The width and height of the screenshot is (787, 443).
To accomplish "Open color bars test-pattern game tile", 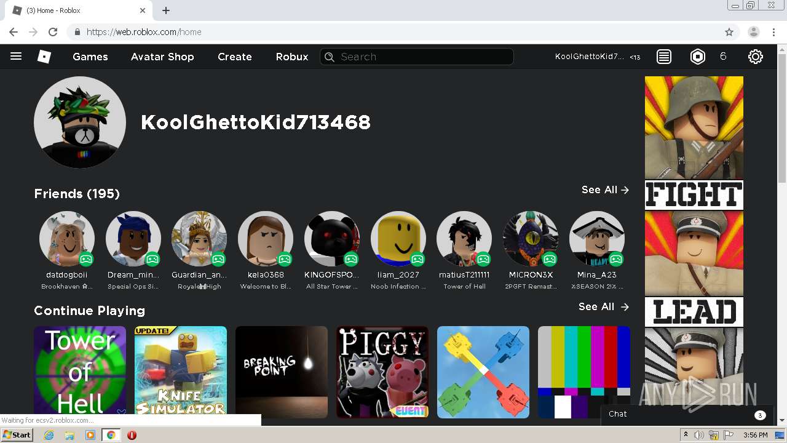I will coord(584,372).
